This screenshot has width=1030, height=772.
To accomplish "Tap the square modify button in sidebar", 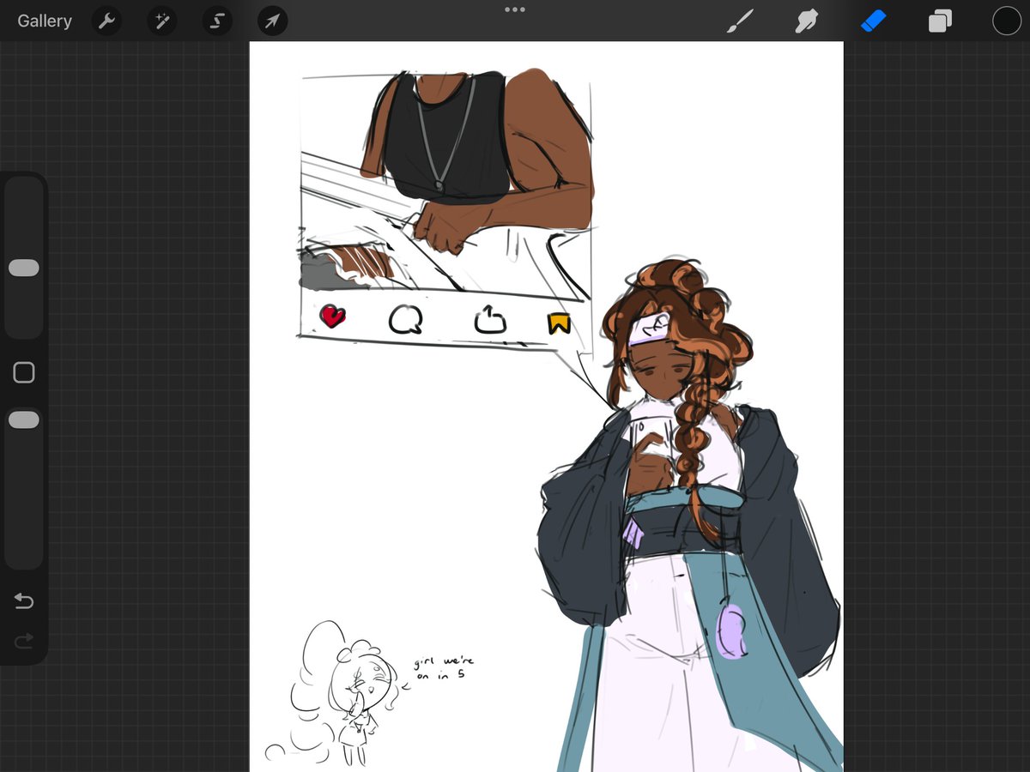I will click(x=24, y=372).
